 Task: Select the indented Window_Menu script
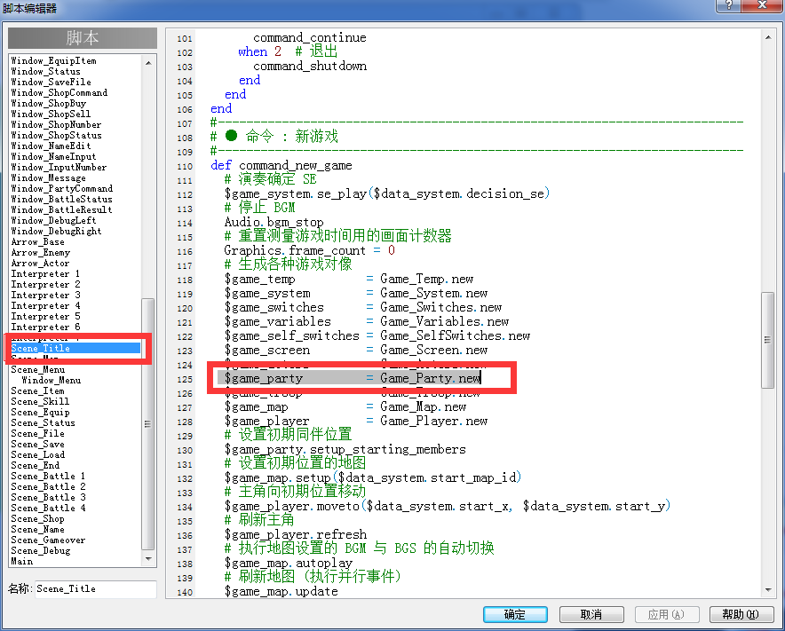pos(52,381)
